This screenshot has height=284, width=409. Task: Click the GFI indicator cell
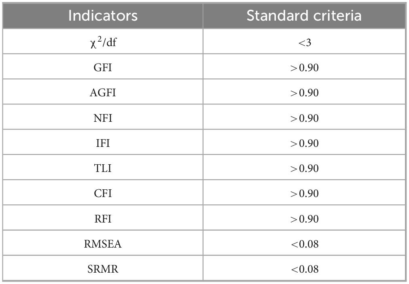[103, 67]
